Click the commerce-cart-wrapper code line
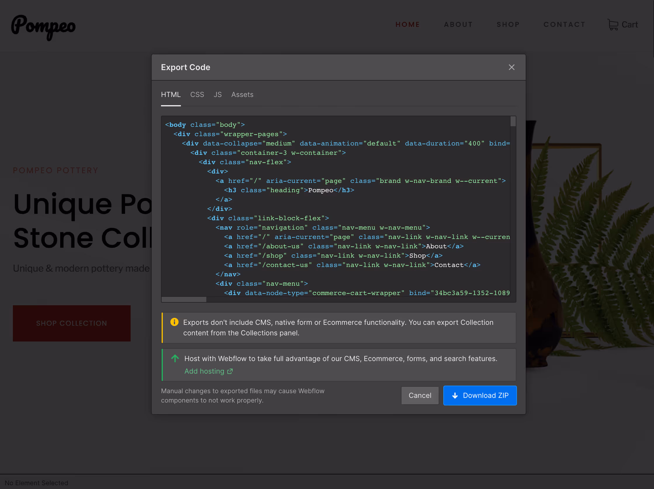654x489 pixels. coord(367,293)
